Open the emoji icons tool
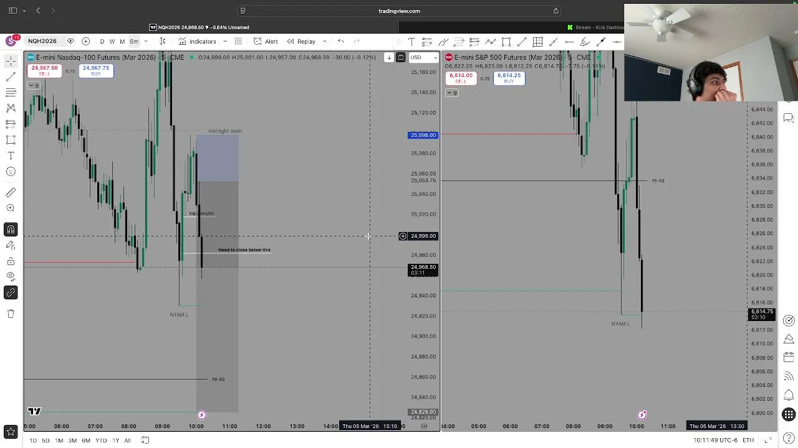 tap(11, 172)
